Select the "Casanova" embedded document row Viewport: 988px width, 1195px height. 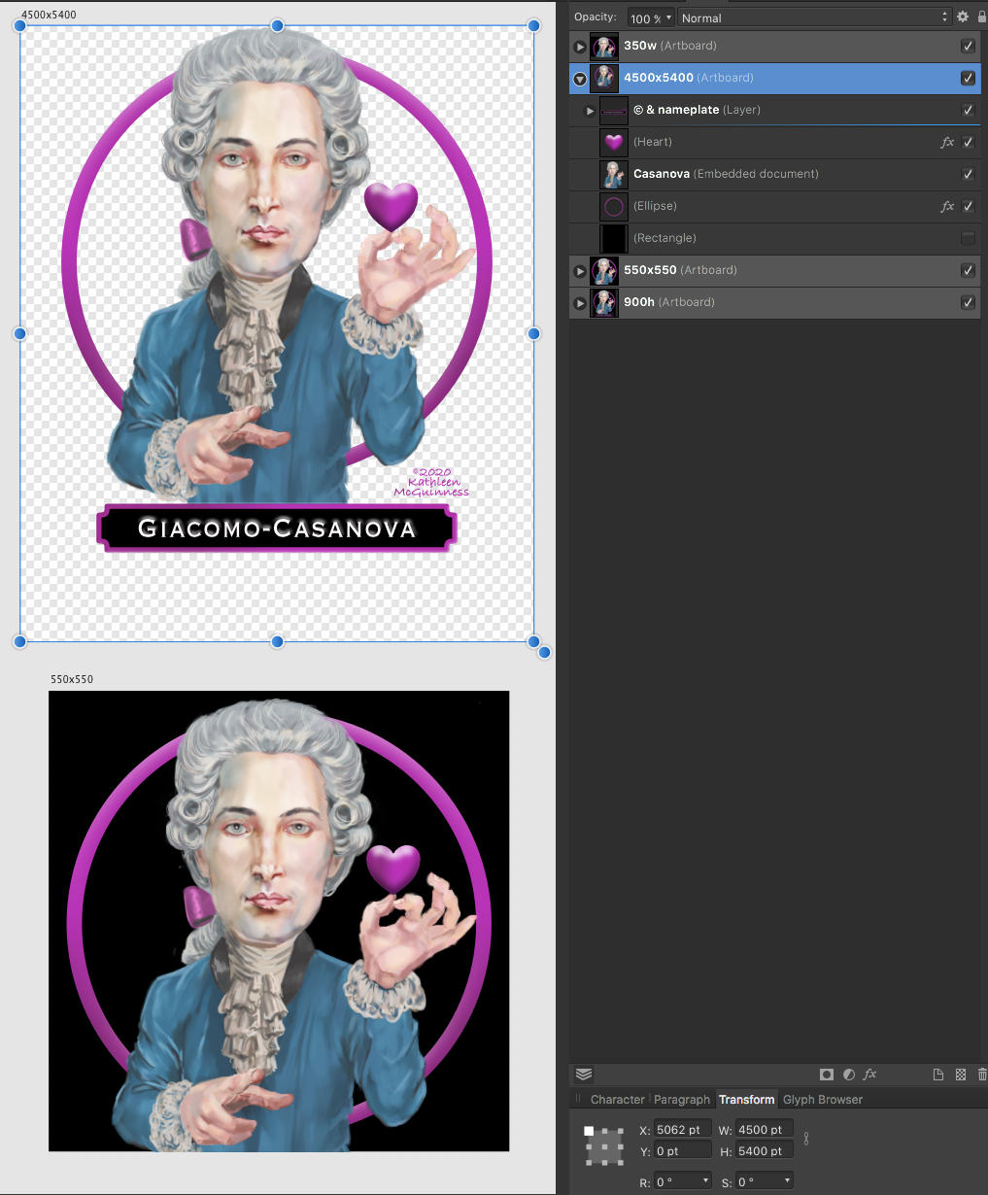pos(774,174)
